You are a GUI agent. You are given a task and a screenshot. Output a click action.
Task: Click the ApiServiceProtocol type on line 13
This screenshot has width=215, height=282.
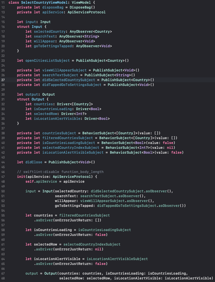coord(87,12)
